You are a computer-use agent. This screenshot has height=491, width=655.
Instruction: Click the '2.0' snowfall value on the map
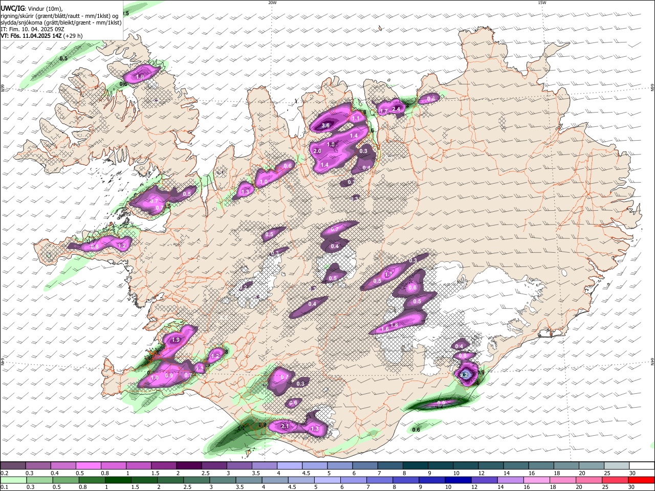317,151
